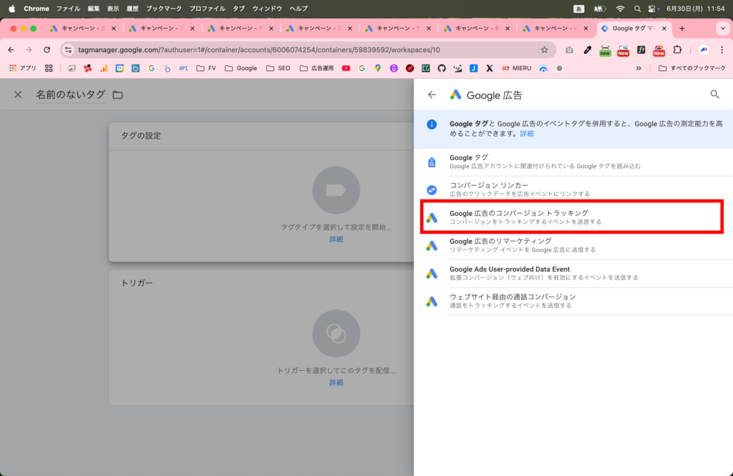This screenshot has width=733, height=476.
Task: Open the ヘルプ menu
Action: point(298,9)
